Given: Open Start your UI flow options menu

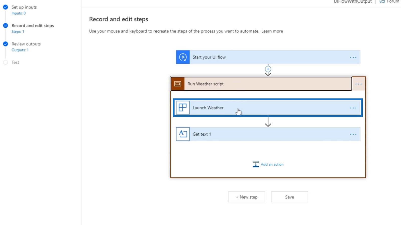Looking at the screenshot, I should point(353,57).
